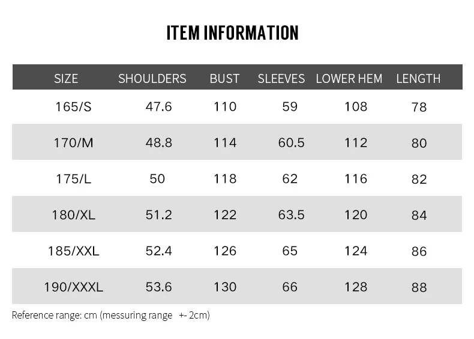Click lower hem value 128
Viewport: 474px width, 339px height.
coord(356,287)
